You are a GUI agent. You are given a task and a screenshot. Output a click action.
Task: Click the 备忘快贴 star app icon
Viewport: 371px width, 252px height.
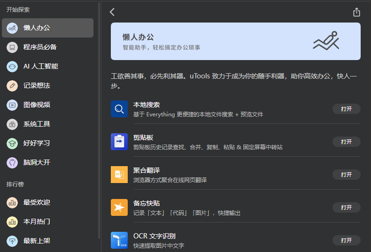119,207
